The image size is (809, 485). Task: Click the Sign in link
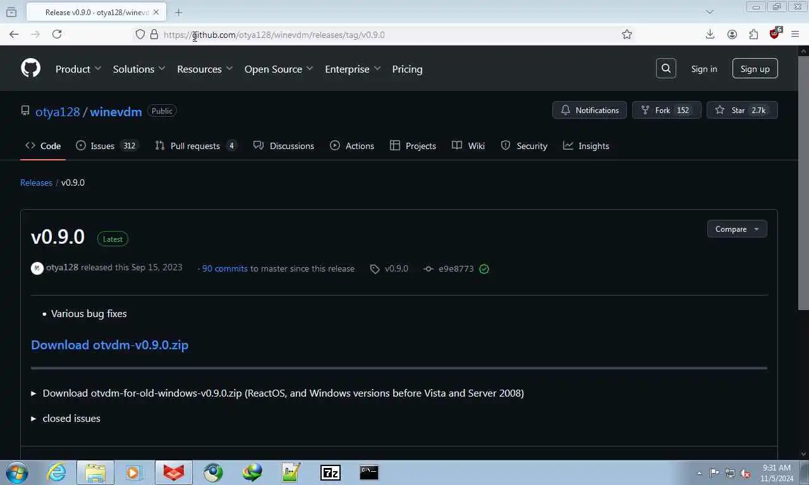[704, 69]
